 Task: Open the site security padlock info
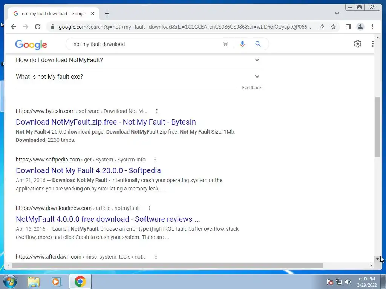(52, 27)
